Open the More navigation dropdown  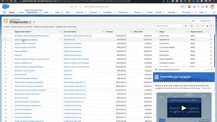click(x=203, y=12)
